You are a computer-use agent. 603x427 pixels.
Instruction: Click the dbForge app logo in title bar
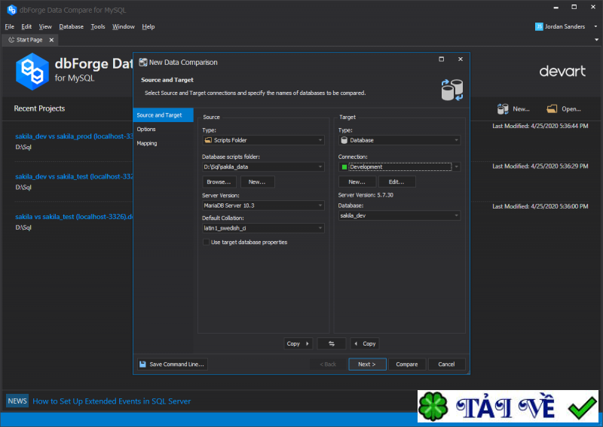pyautogui.click(x=11, y=9)
